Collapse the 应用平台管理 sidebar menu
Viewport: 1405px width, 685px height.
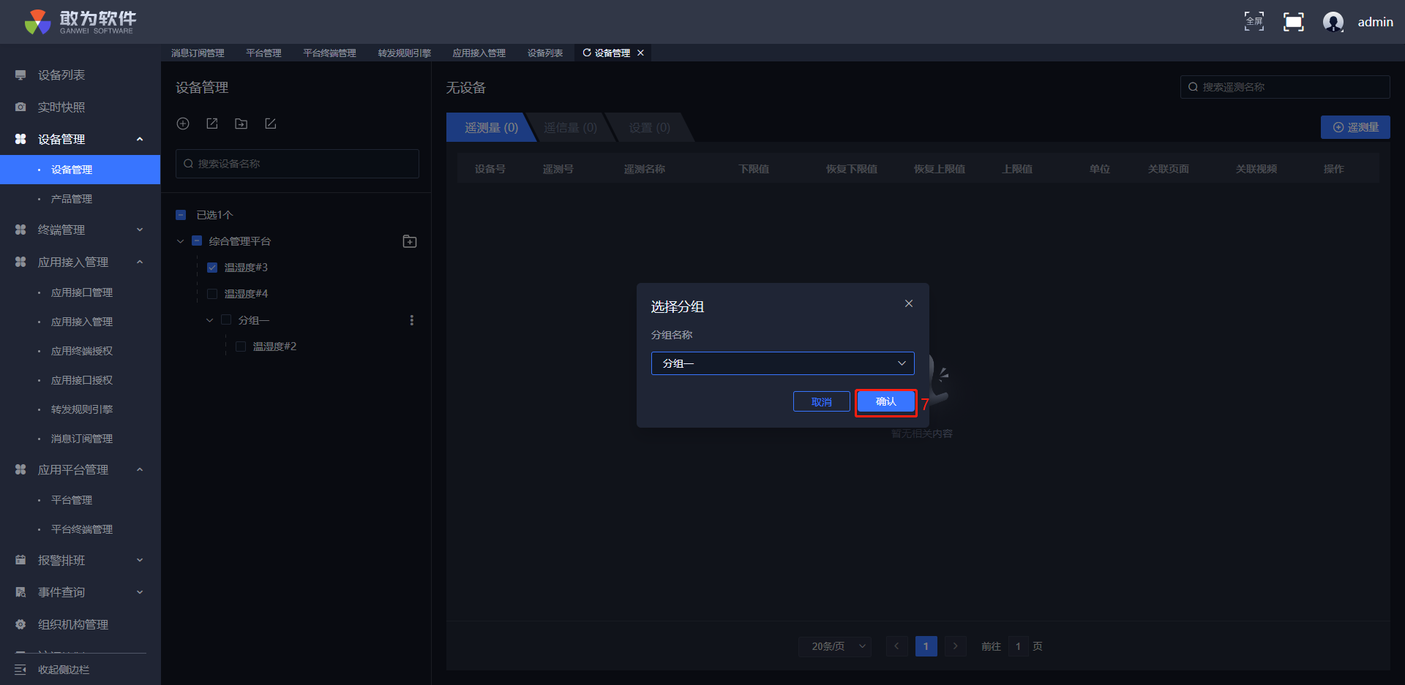tap(80, 469)
